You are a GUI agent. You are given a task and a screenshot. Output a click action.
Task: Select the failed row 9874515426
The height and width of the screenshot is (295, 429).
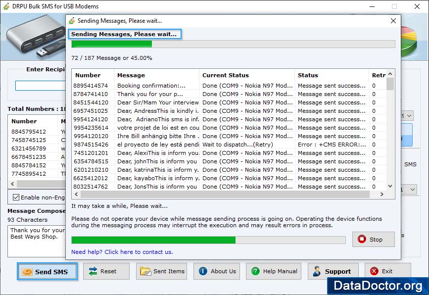click(x=229, y=145)
